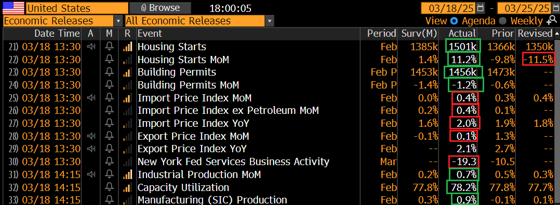Click relevance bars icon for Industrial Production MoM

point(127,175)
